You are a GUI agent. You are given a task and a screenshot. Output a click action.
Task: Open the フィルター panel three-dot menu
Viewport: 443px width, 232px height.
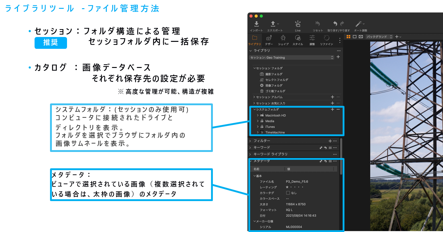335,141
